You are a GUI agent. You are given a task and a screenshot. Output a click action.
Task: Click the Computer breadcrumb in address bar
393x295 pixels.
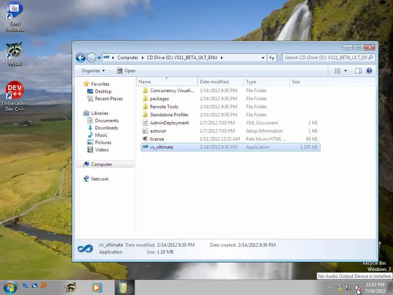[128, 58]
